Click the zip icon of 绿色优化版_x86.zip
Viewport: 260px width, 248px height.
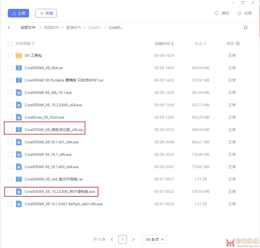click(x=19, y=130)
